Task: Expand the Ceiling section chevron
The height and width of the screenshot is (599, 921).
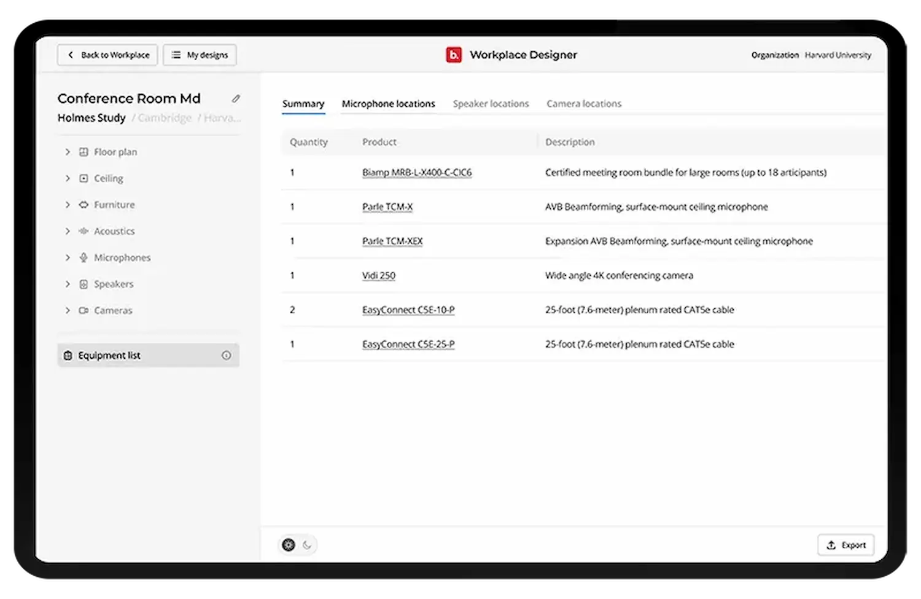Action: click(68, 178)
